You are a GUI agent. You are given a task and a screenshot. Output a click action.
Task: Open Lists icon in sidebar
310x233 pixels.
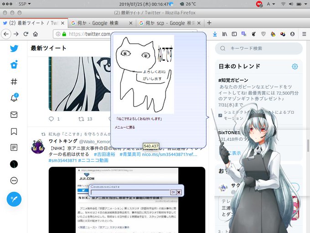[x=14, y=148]
